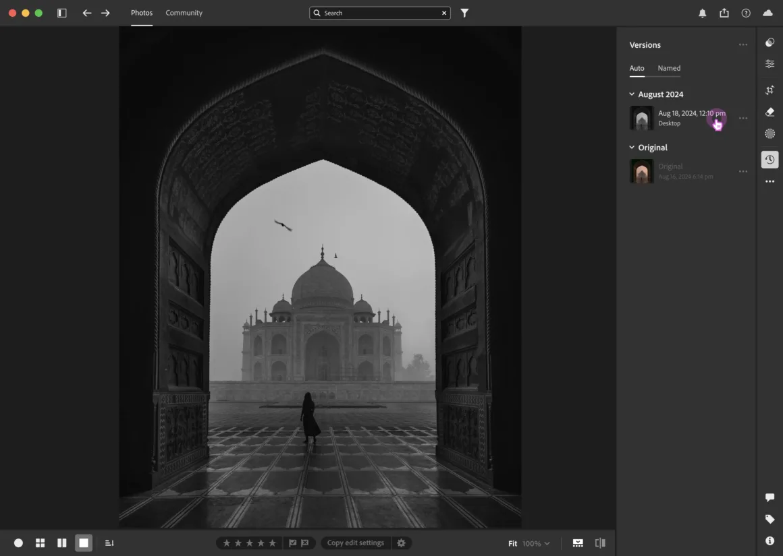
Task: Show original before/after icon
Action: pos(600,543)
